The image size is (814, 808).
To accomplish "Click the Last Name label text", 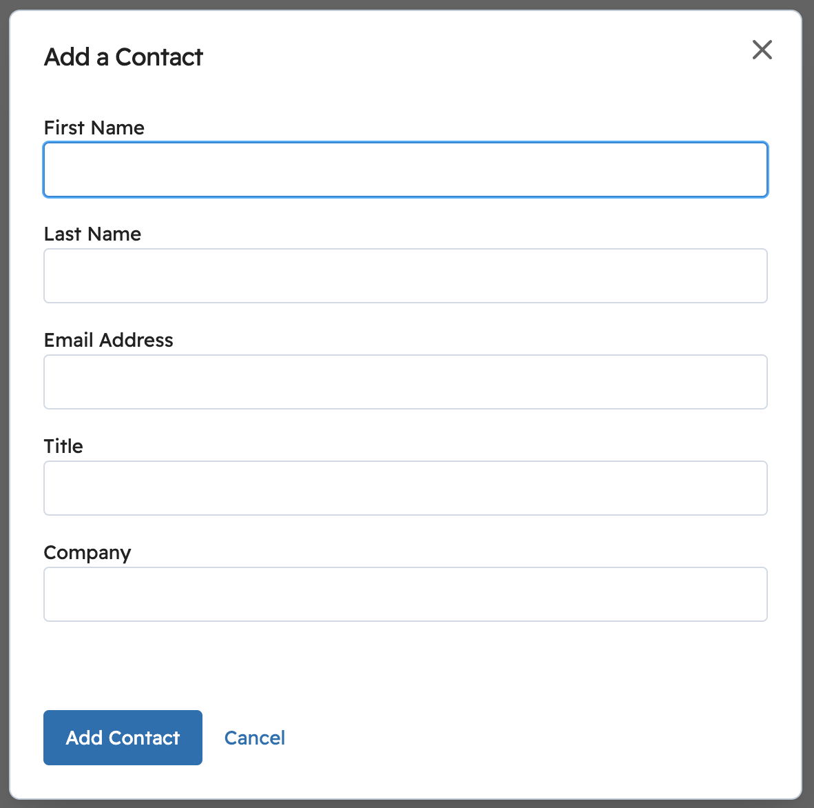I will (92, 234).
